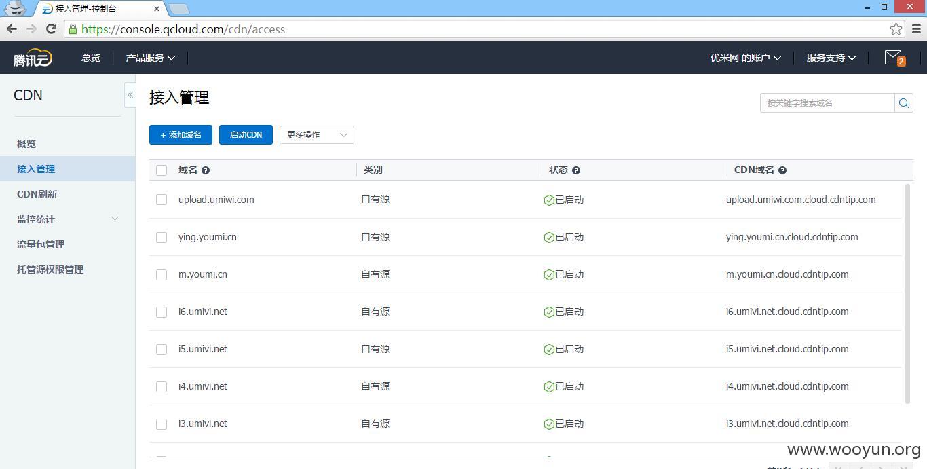Click m.youmi.cn.cloud.cdntip.com CDN domain text
The height and width of the screenshot is (469, 927).
(787, 274)
